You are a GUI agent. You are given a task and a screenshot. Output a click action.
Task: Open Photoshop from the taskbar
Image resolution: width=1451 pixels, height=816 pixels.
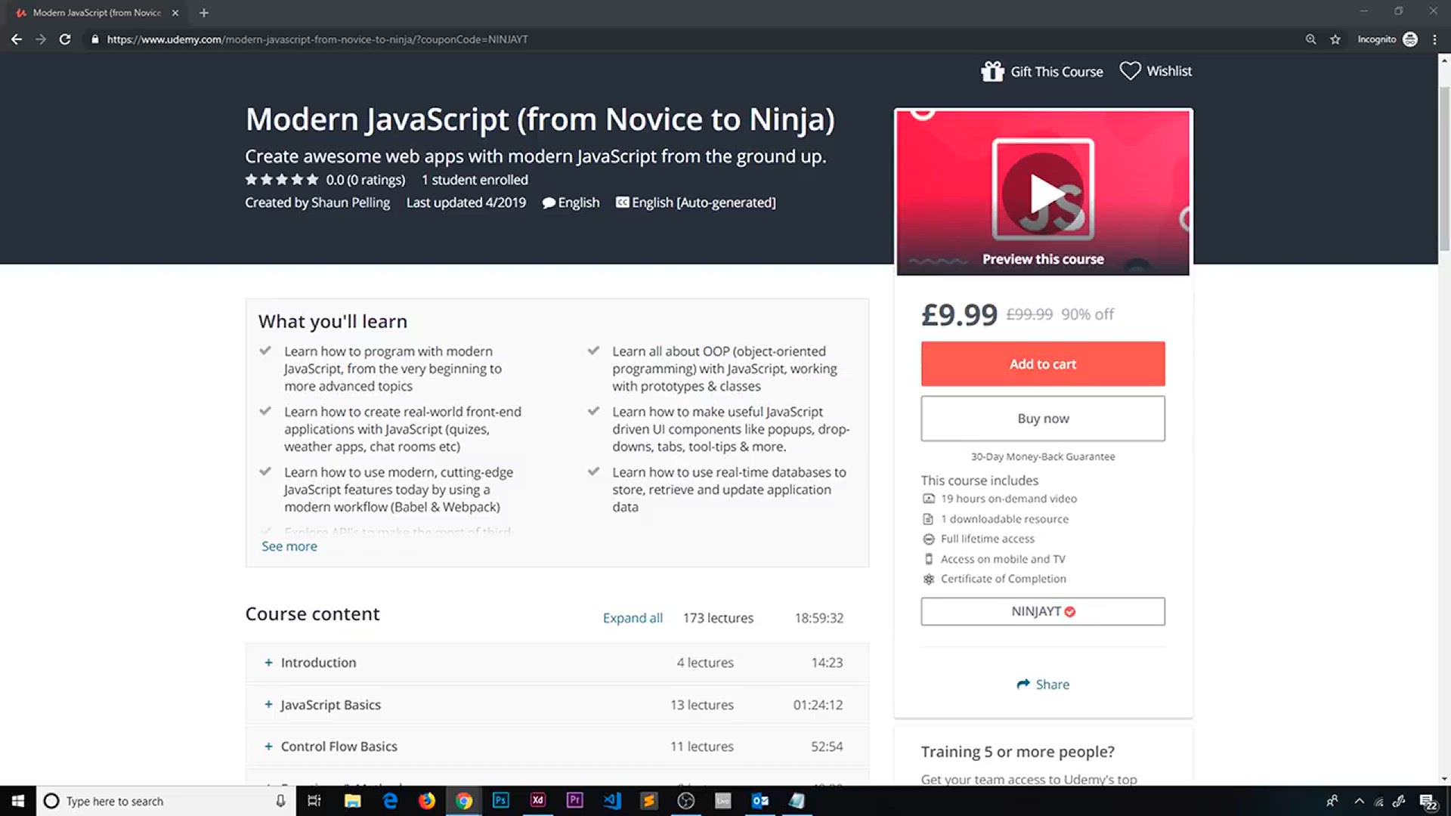pyautogui.click(x=500, y=801)
